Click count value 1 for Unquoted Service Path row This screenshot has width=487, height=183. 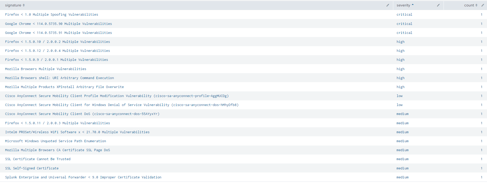pos(482,141)
